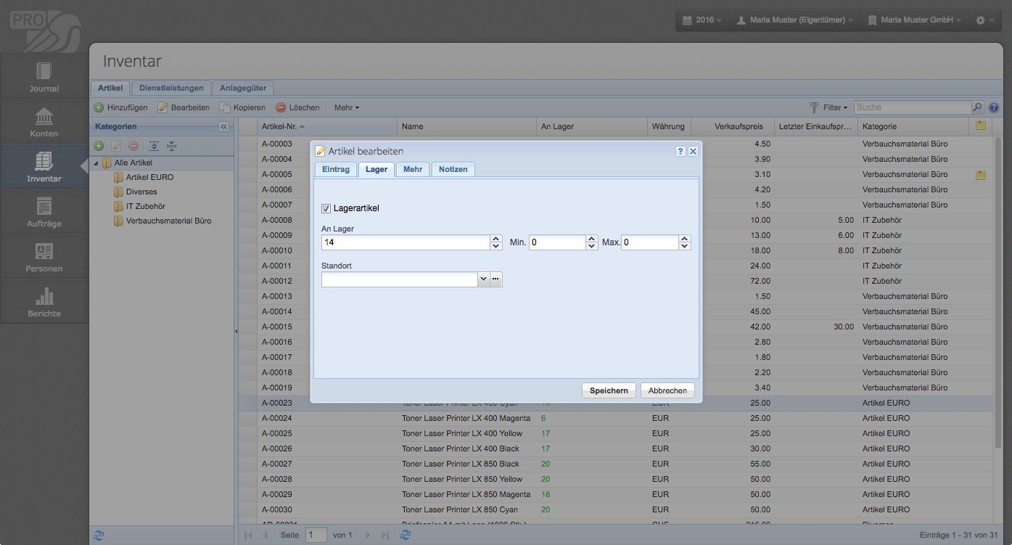Uncheck the Lagerartikel checkbox
Screen dimensions: 1012x545
point(326,208)
